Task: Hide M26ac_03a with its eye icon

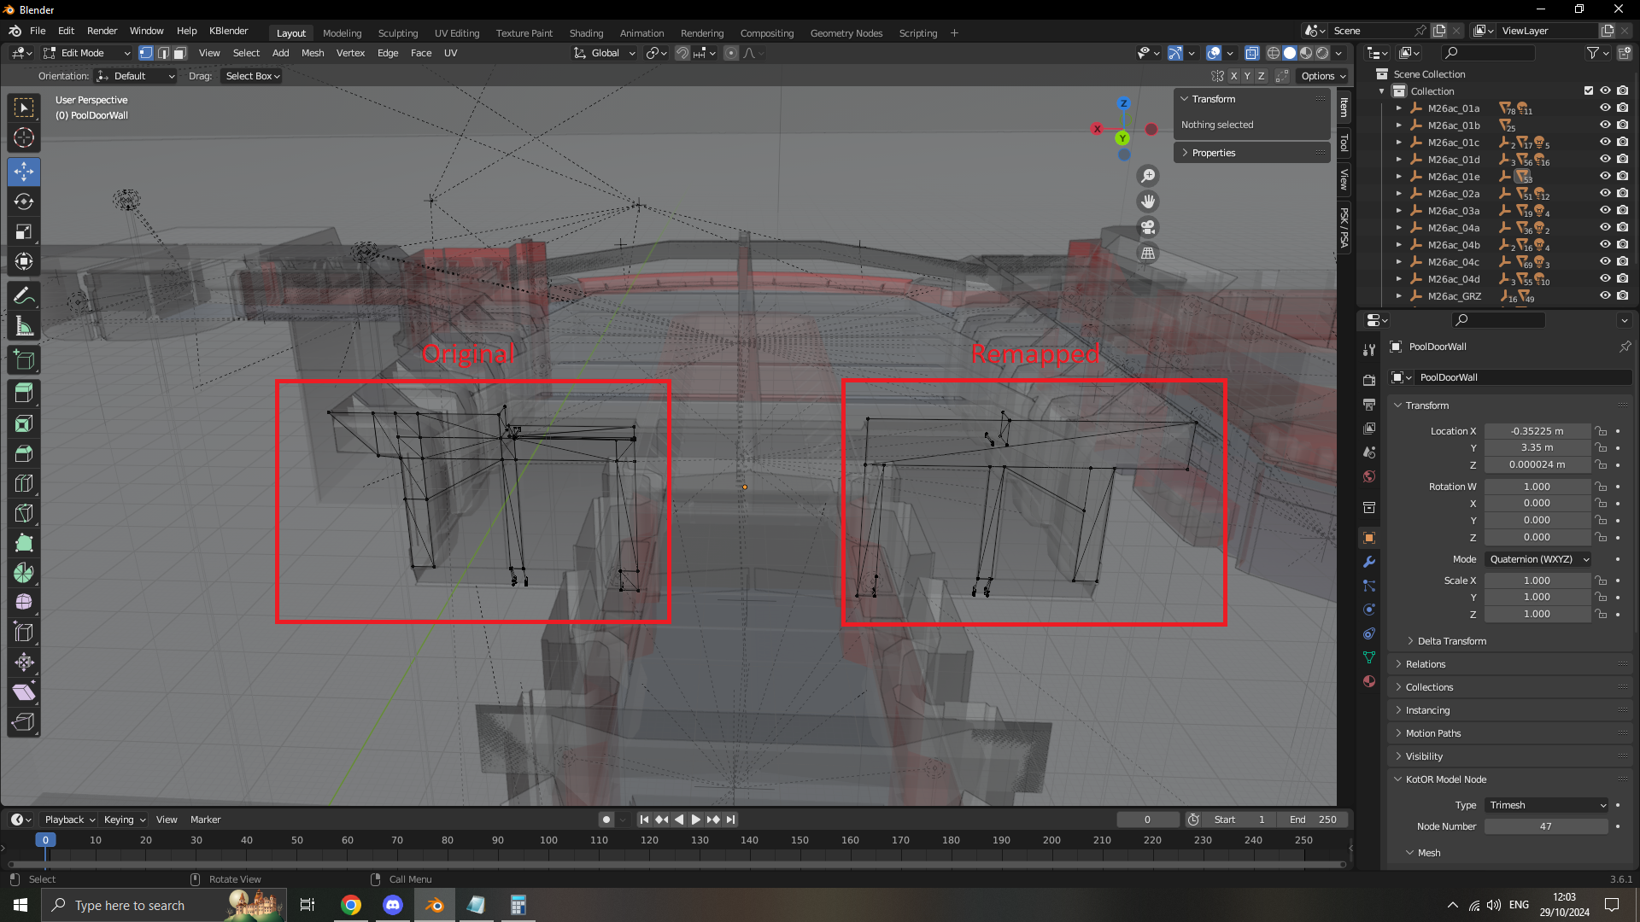Action: pos(1605,211)
